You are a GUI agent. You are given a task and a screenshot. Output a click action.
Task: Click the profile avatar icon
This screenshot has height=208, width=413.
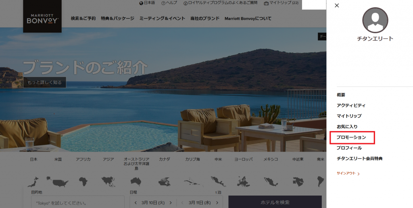click(x=375, y=20)
